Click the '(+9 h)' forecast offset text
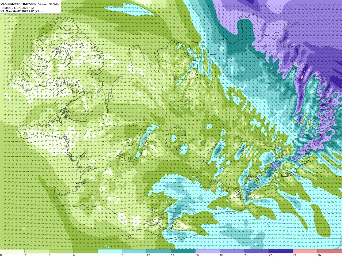The height and width of the screenshot is (257, 342). click(x=38, y=11)
